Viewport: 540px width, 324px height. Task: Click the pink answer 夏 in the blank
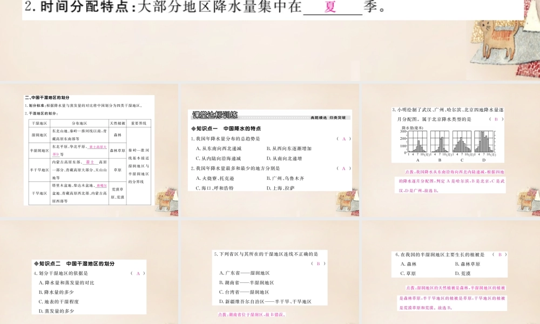tap(330, 7)
